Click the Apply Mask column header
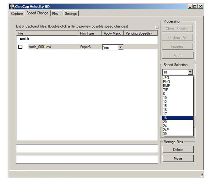Image resolution: width=211 pixels, height=181 pixels. tap(113, 33)
